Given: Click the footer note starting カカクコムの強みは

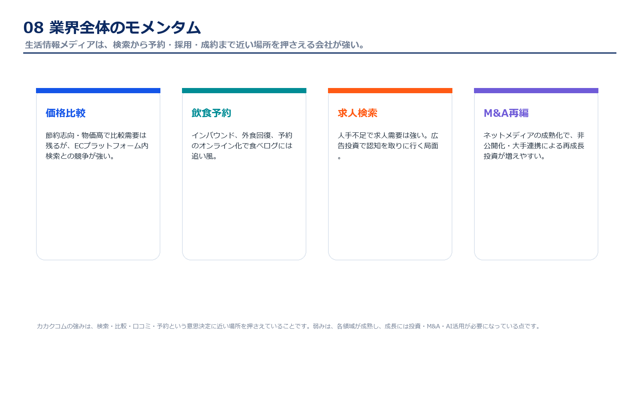Looking at the screenshot, I should [289, 326].
